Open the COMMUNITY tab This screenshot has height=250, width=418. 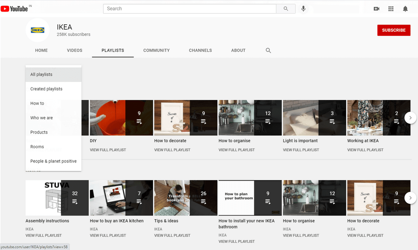point(156,51)
